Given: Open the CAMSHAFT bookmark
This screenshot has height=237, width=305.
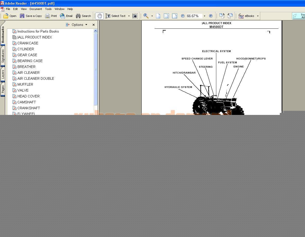Looking at the screenshot, I should point(24,102).
